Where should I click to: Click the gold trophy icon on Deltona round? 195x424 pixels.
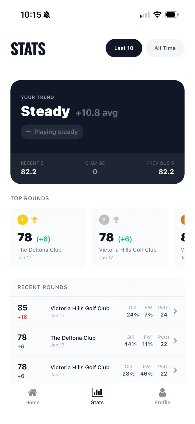coord(35,219)
